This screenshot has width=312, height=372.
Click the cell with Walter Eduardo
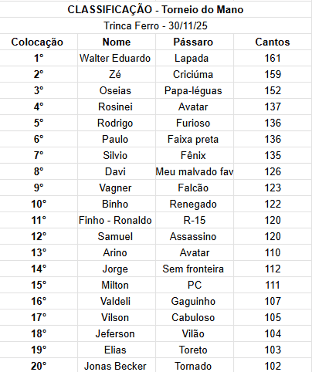[x=116, y=58]
